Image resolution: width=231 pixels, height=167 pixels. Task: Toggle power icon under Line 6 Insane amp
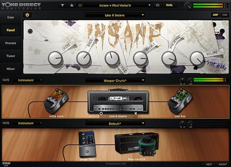pos(101,114)
